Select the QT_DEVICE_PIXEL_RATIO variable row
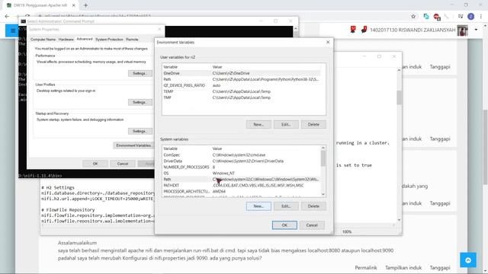Image resolution: width=488 pixels, height=274 pixels. (242, 85)
